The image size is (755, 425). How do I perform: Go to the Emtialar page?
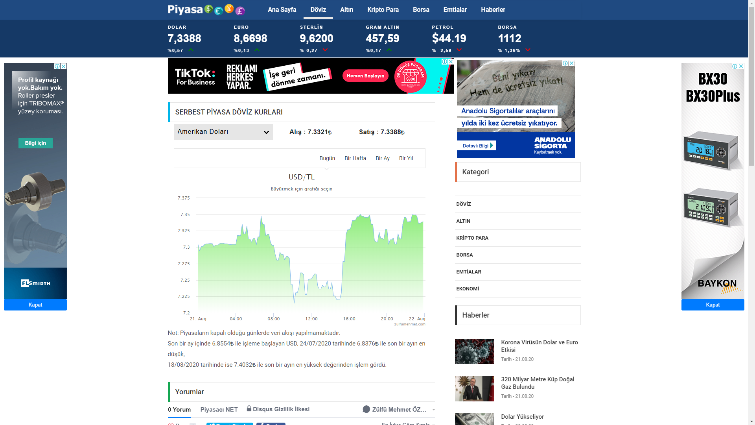[455, 9]
